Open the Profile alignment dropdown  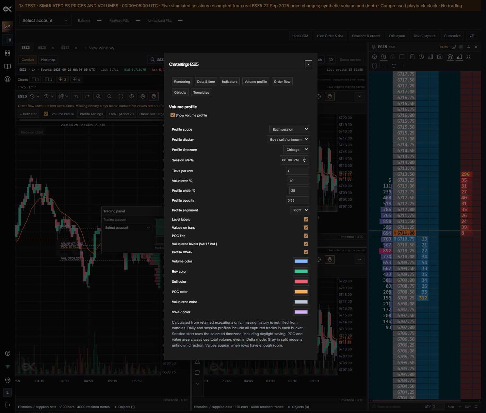(x=300, y=210)
